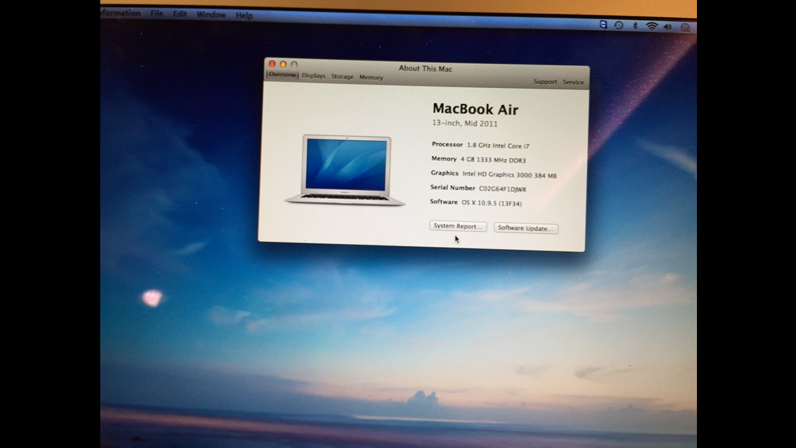Image resolution: width=796 pixels, height=448 pixels.
Task: Click the System Report button
Action: pyautogui.click(x=458, y=226)
